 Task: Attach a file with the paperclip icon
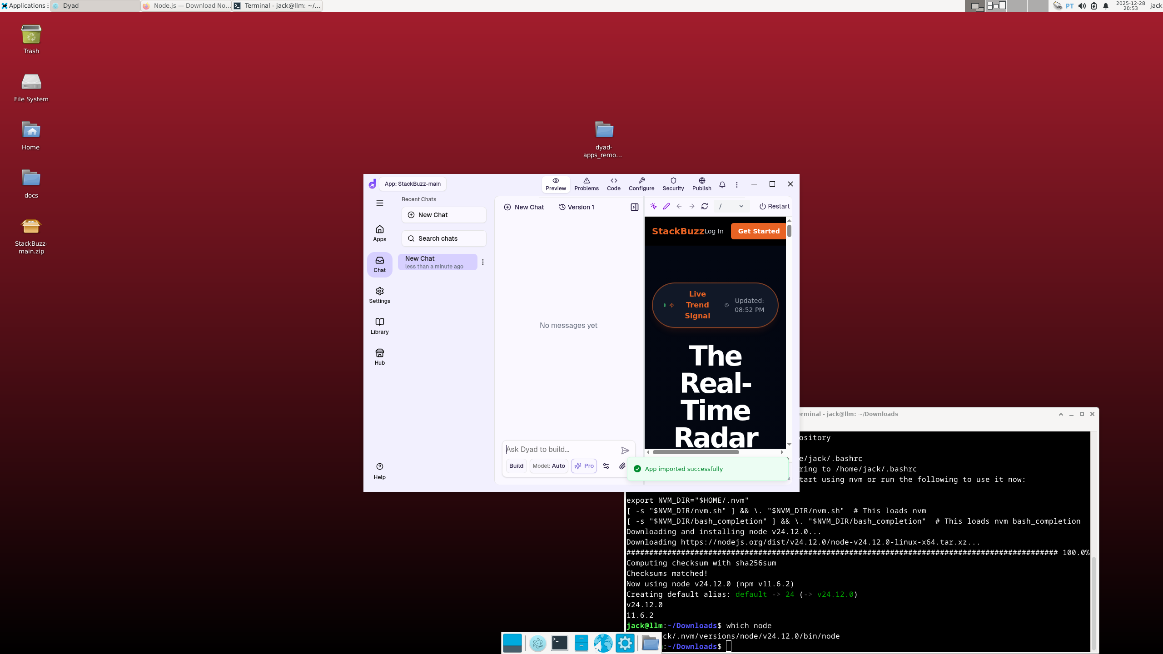point(622,466)
